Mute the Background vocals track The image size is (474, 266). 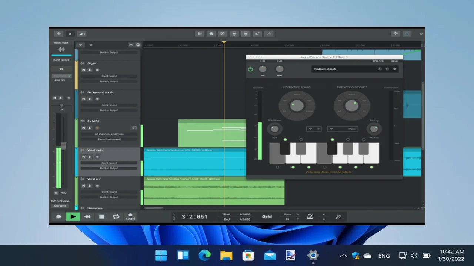(83, 99)
